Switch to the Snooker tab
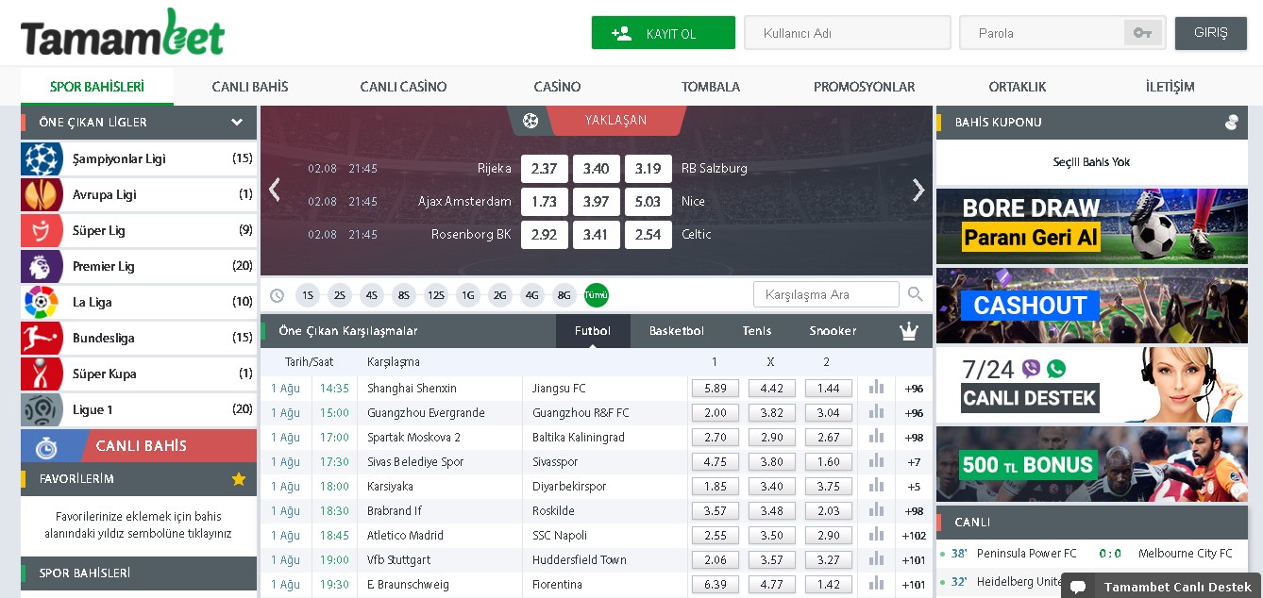The width and height of the screenshot is (1263, 598). [833, 331]
